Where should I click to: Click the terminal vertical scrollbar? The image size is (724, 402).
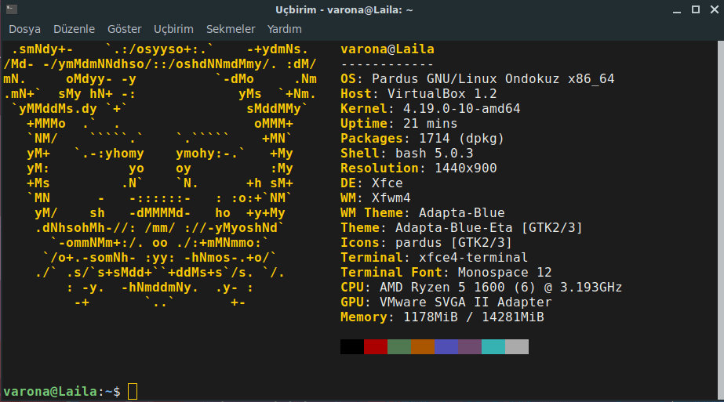tap(720, 219)
